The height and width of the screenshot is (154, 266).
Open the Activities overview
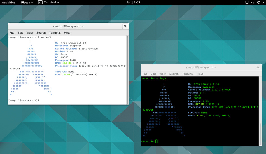coord(8,2)
